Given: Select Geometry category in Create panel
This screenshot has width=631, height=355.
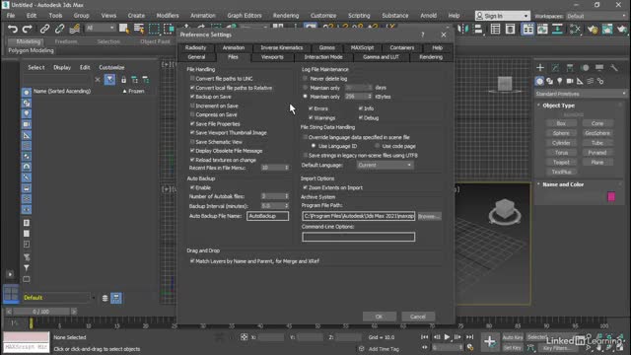Looking at the screenshot, I should coord(539,81).
